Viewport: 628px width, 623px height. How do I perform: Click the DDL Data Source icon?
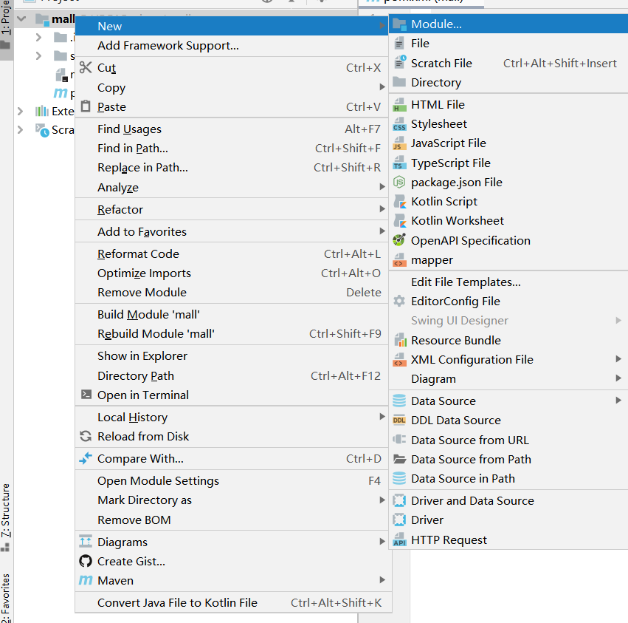coord(399,420)
